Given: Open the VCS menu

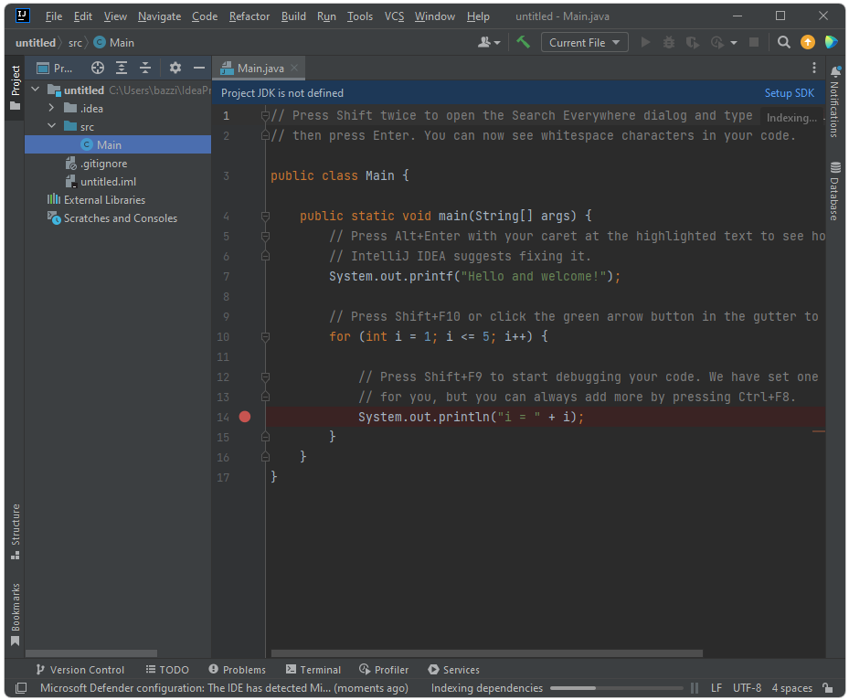Looking at the screenshot, I should point(394,16).
